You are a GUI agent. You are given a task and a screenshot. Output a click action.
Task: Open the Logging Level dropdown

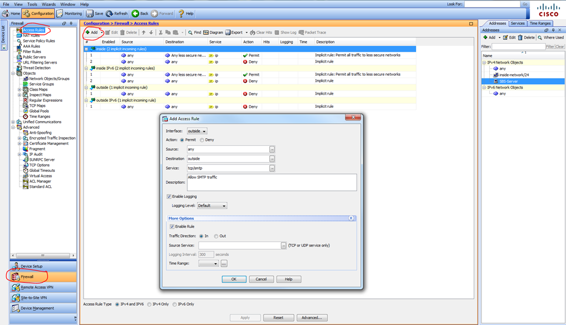tap(212, 206)
